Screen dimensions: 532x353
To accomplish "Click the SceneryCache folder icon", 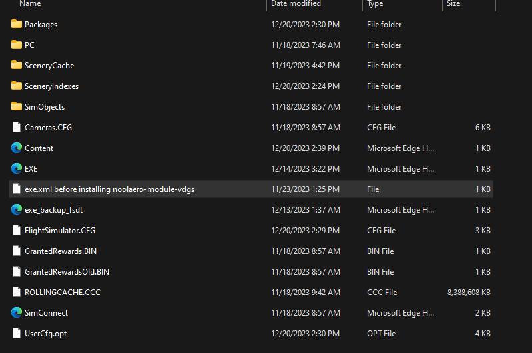I will tap(17, 66).
